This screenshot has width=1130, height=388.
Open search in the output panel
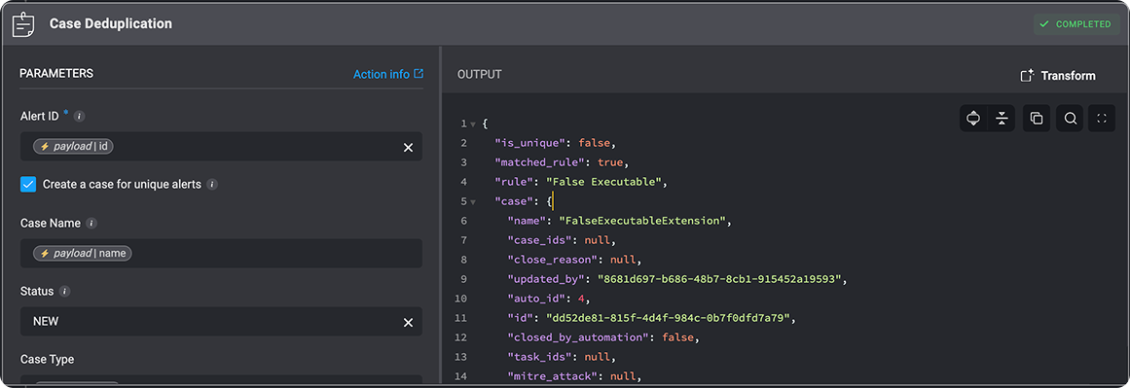tap(1071, 119)
